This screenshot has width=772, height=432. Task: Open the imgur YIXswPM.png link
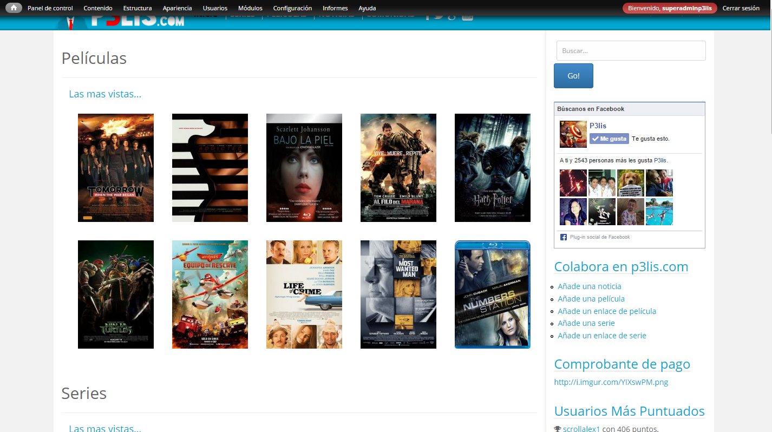point(611,382)
